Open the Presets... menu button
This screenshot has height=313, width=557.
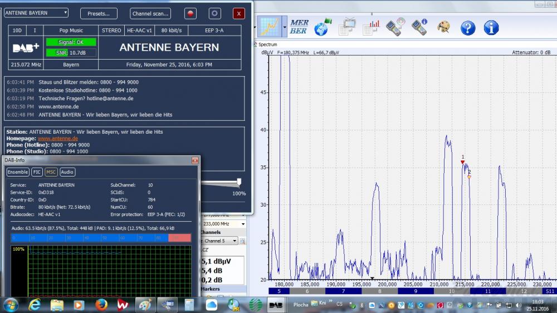click(99, 13)
